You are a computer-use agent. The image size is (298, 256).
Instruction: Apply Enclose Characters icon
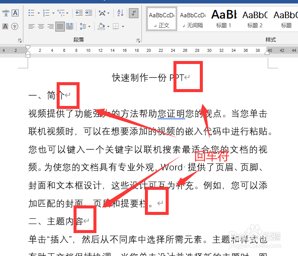click(x=15, y=26)
